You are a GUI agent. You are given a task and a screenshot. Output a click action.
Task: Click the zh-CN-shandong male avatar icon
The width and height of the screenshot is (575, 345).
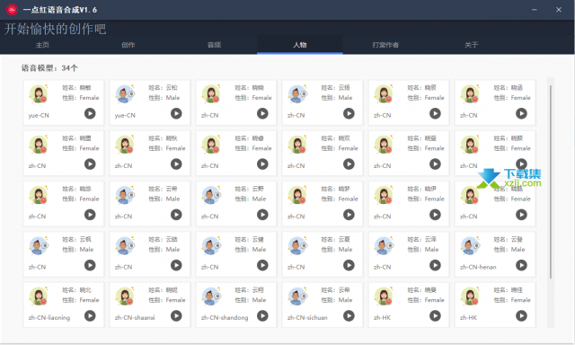pyautogui.click(x=211, y=296)
